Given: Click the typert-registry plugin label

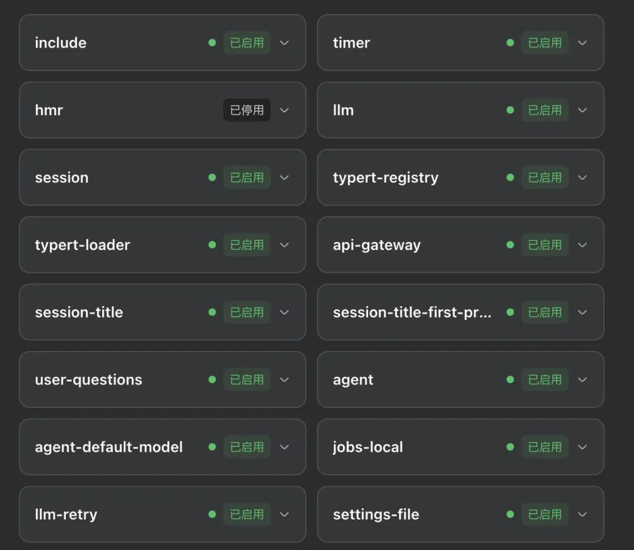Looking at the screenshot, I should coord(385,178).
